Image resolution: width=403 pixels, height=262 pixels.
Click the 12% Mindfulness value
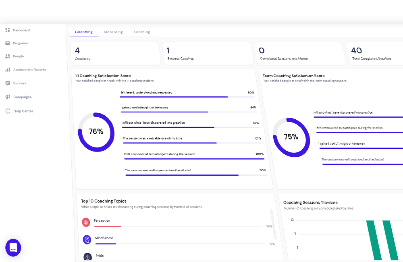[272, 244]
